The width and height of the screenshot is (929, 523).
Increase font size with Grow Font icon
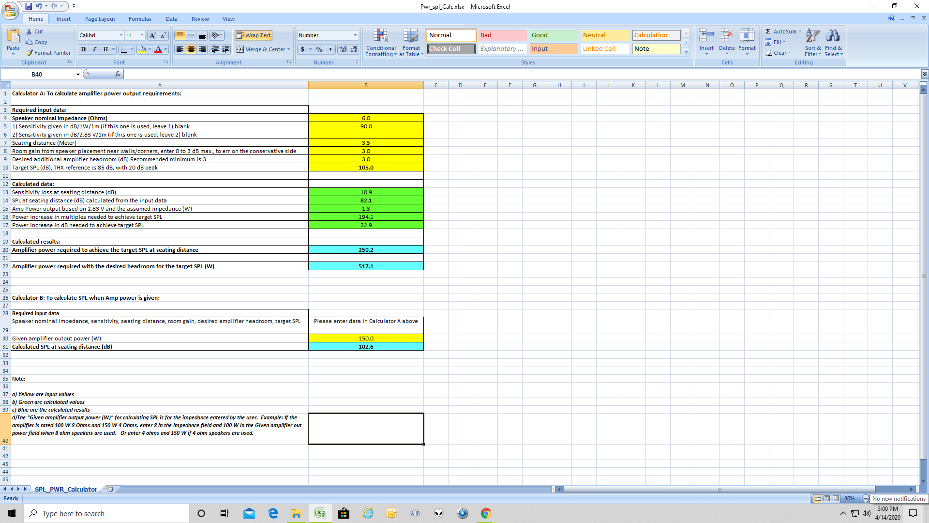click(152, 35)
